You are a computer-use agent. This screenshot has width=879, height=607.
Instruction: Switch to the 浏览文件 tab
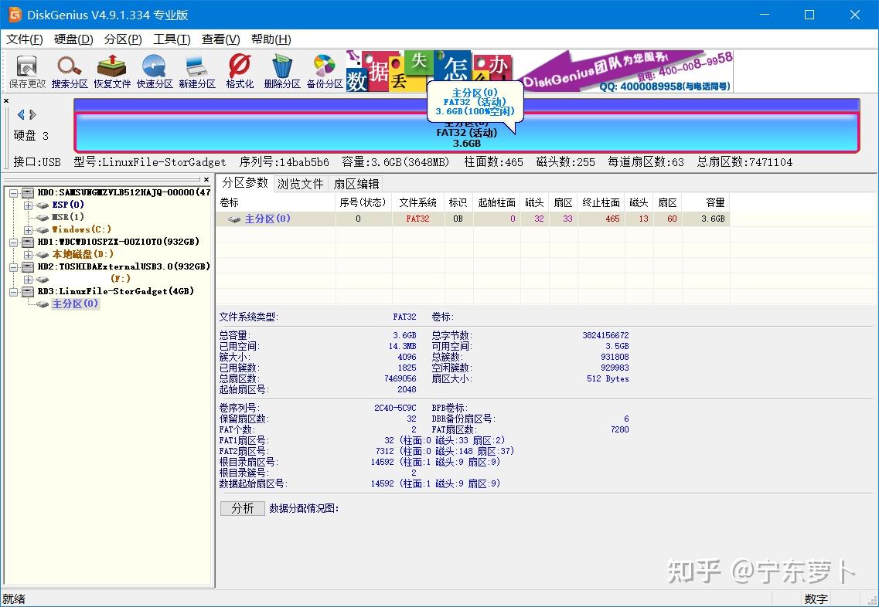pyautogui.click(x=300, y=183)
